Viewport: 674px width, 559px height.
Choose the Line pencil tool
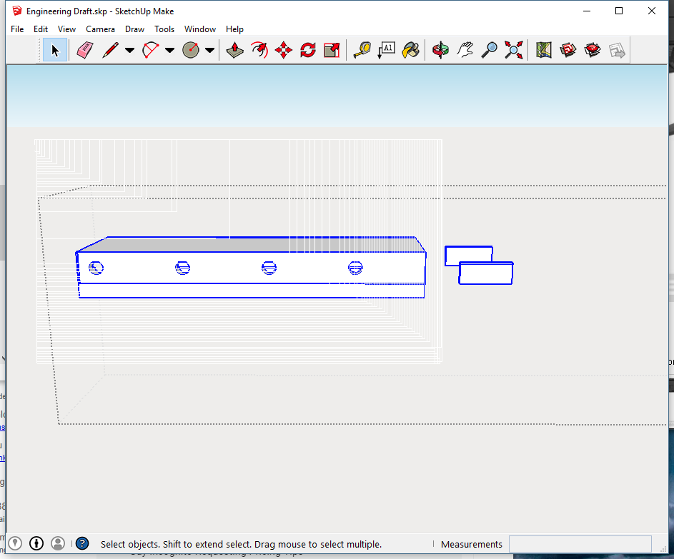(111, 50)
